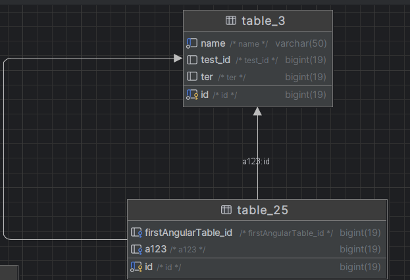The height and width of the screenshot is (280, 410).
Task: Click the ter column icon in table_3
Action: pos(192,77)
